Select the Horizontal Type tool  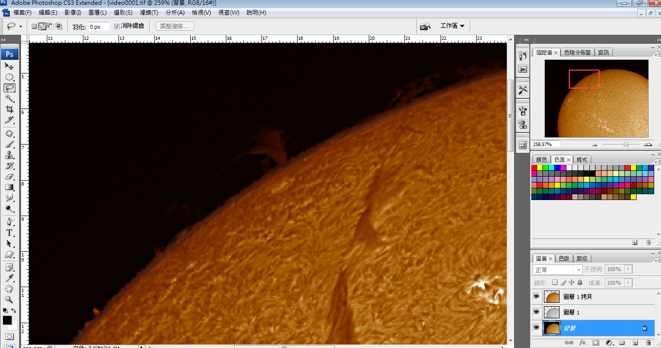9,233
